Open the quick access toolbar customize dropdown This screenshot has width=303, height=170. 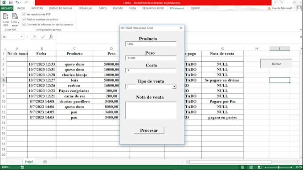(33, 3)
